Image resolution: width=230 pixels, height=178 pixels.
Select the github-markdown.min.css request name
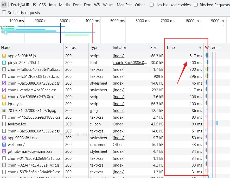click(x=30, y=151)
